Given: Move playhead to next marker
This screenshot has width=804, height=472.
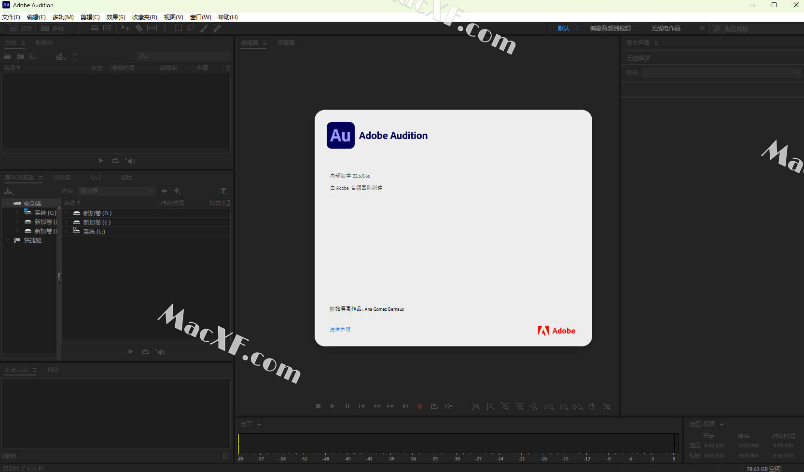Looking at the screenshot, I should [x=405, y=406].
